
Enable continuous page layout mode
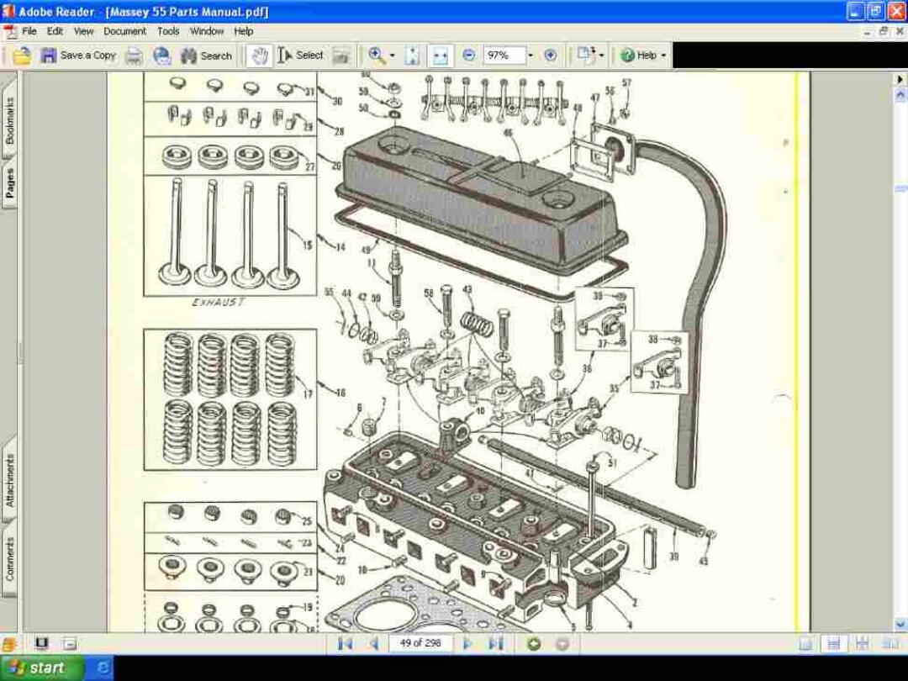click(x=861, y=644)
